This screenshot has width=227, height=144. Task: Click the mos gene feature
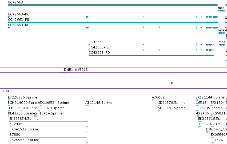point(221,11)
